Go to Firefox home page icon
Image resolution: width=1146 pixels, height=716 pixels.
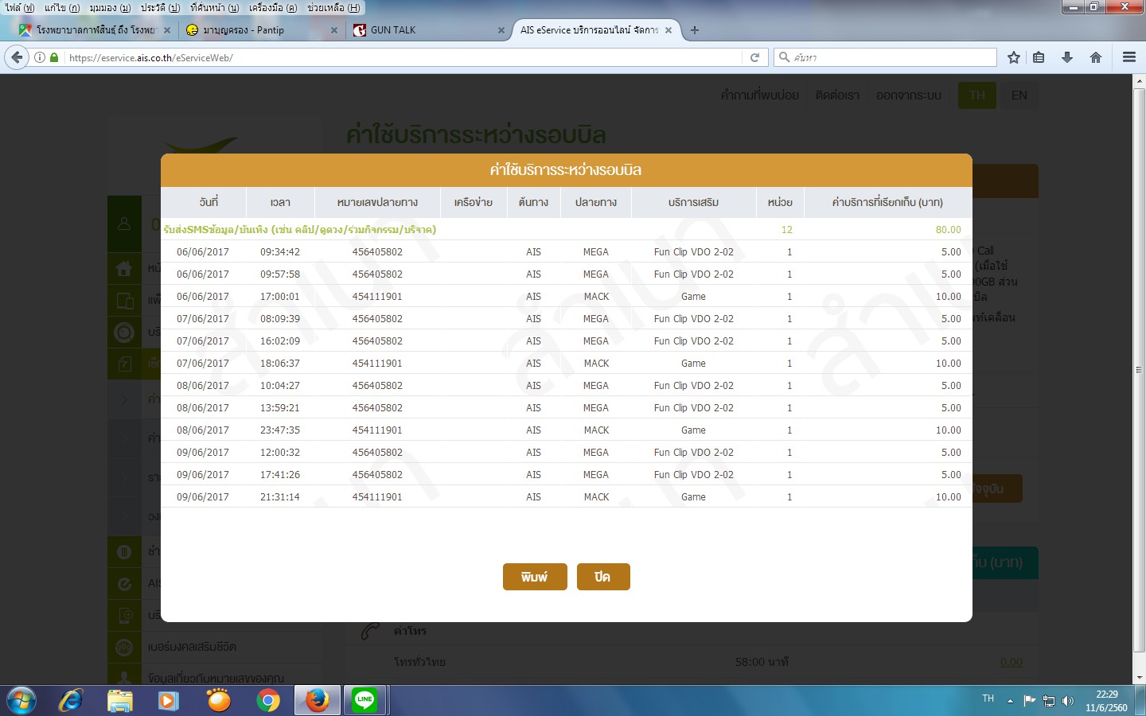tap(1096, 57)
